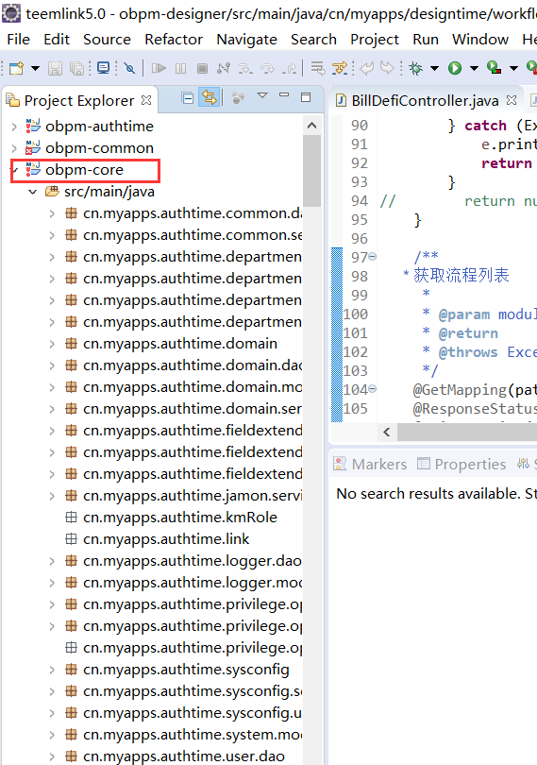Click the Debug bug icon
The height and width of the screenshot is (765, 537).
pyautogui.click(x=416, y=68)
